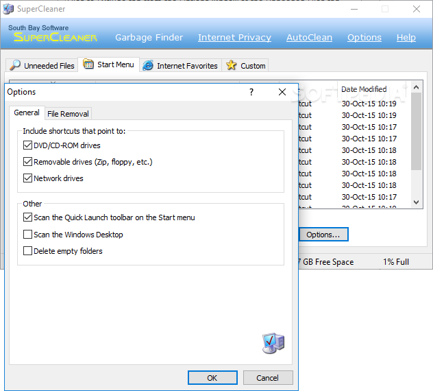Open the Unneeded Files tab
Screen dimensions: 433x391
point(42,66)
